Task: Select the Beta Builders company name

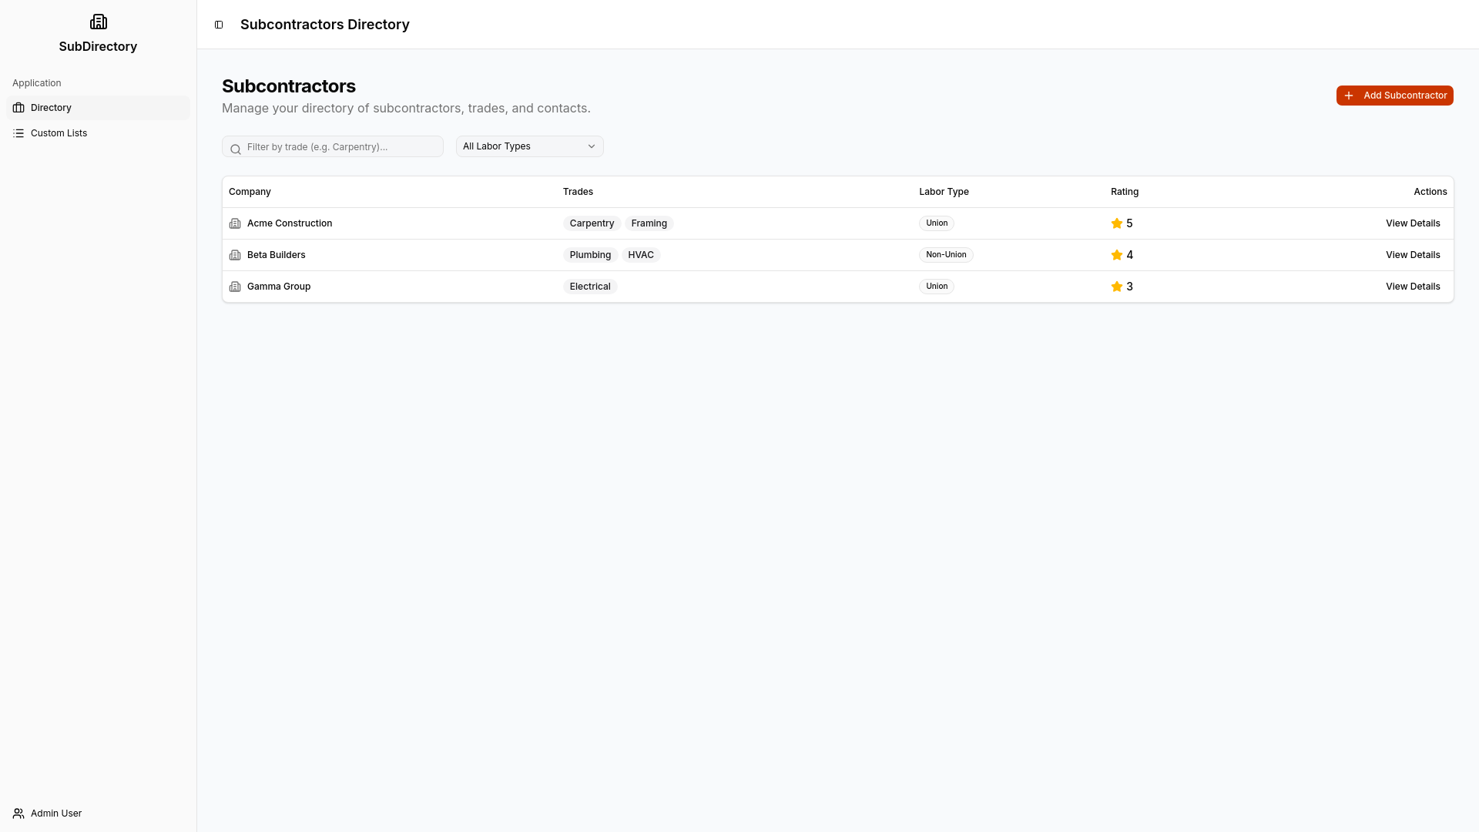Action: pos(276,255)
